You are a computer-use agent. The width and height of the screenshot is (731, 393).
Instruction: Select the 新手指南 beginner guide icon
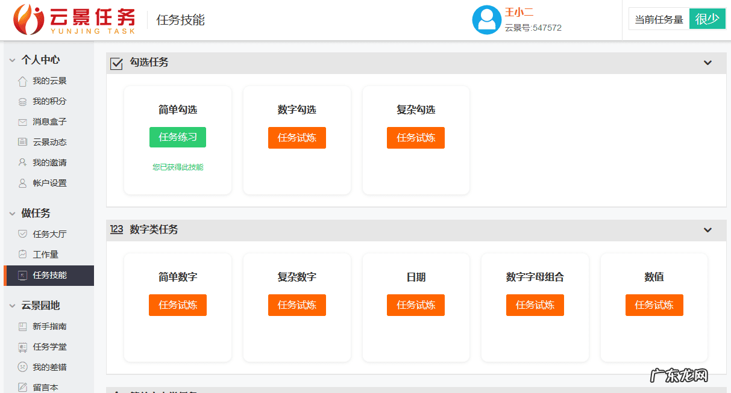click(22, 326)
